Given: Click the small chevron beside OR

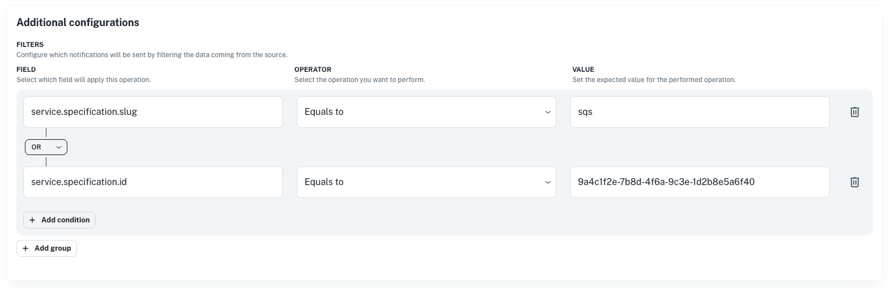Looking at the screenshot, I should pos(59,147).
